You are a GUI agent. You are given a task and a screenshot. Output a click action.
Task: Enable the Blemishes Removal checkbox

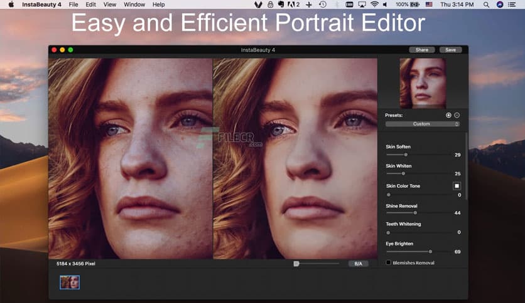click(x=388, y=262)
